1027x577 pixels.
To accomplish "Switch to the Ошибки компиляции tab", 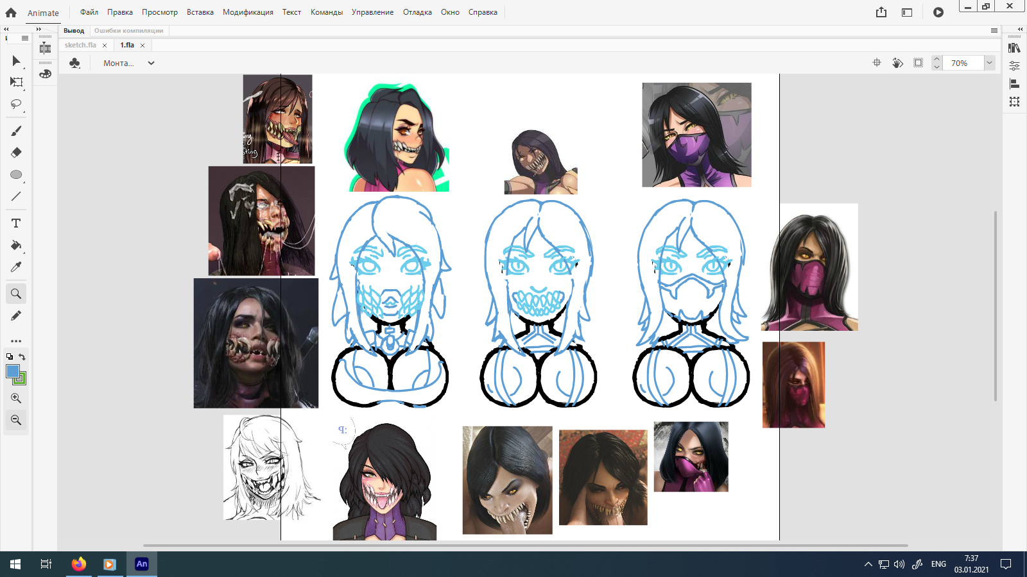I will click(x=128, y=31).
